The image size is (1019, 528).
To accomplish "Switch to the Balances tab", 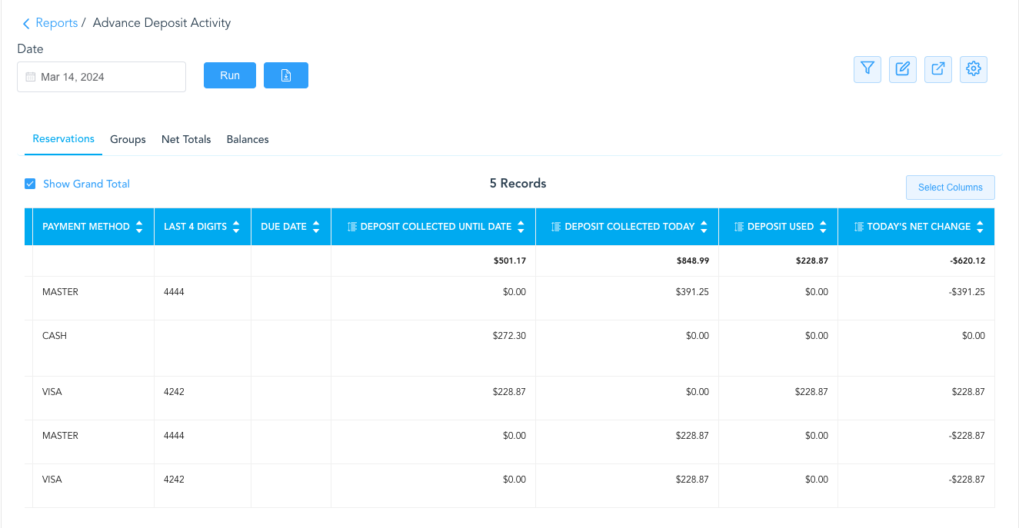I will click(248, 139).
